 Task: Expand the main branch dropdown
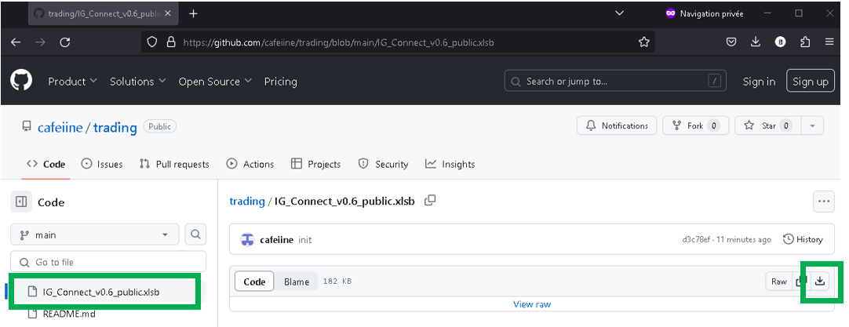click(94, 234)
